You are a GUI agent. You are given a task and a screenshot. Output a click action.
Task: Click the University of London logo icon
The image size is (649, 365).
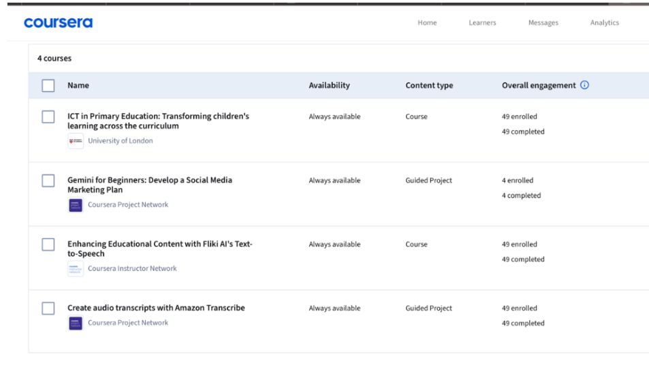coord(76,141)
